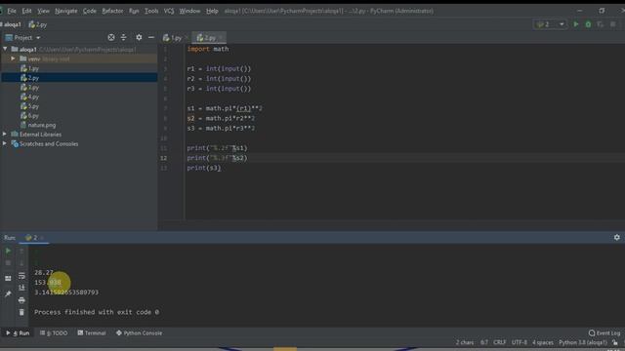
Task: Expand Scratches and Consoles node
Action: point(4,143)
